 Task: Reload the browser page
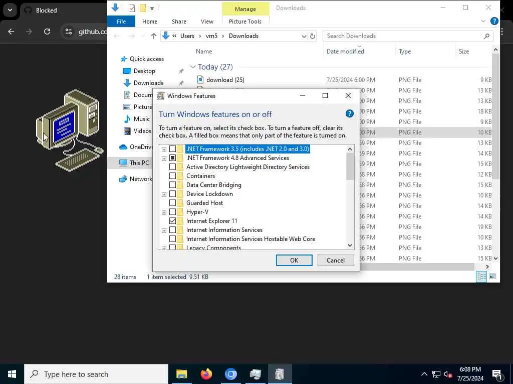point(47,31)
